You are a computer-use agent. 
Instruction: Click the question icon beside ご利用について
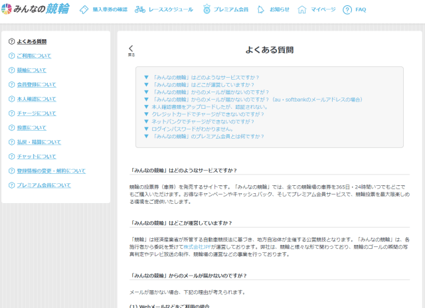point(11,56)
